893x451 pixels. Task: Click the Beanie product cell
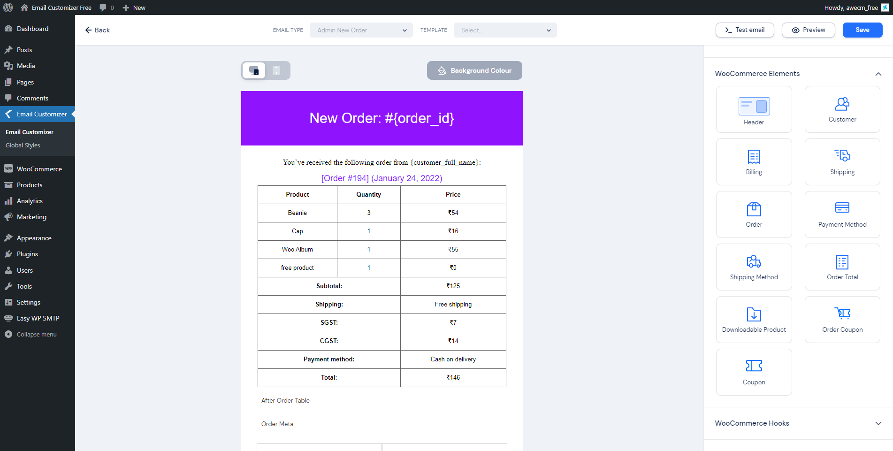[298, 213]
